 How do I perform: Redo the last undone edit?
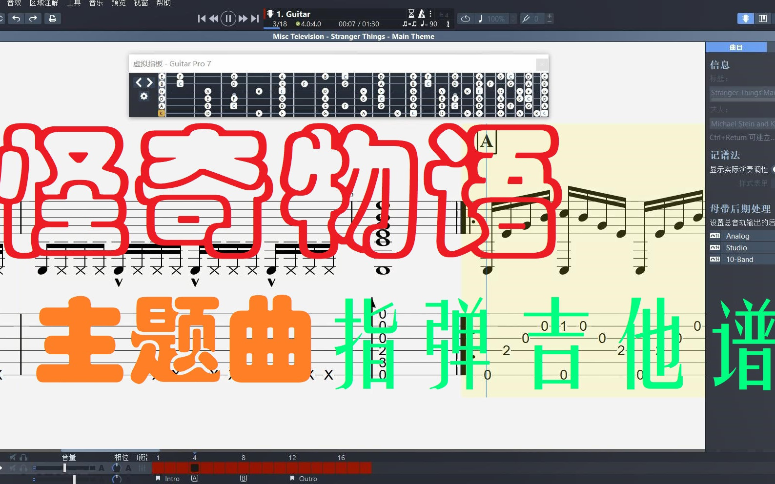tap(33, 19)
